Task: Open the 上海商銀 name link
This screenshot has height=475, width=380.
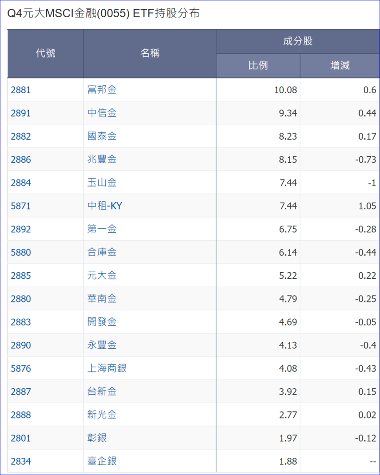Action: coord(107,369)
